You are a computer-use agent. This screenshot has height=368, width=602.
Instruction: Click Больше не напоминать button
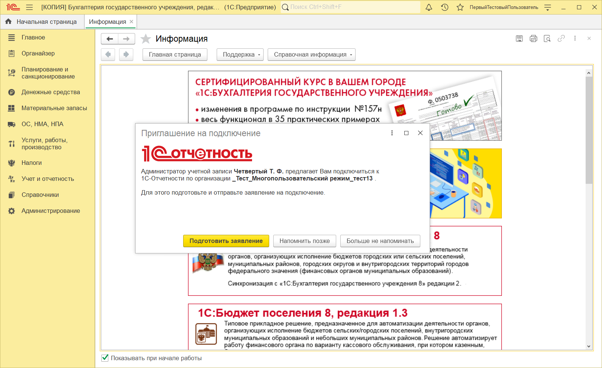[380, 241]
